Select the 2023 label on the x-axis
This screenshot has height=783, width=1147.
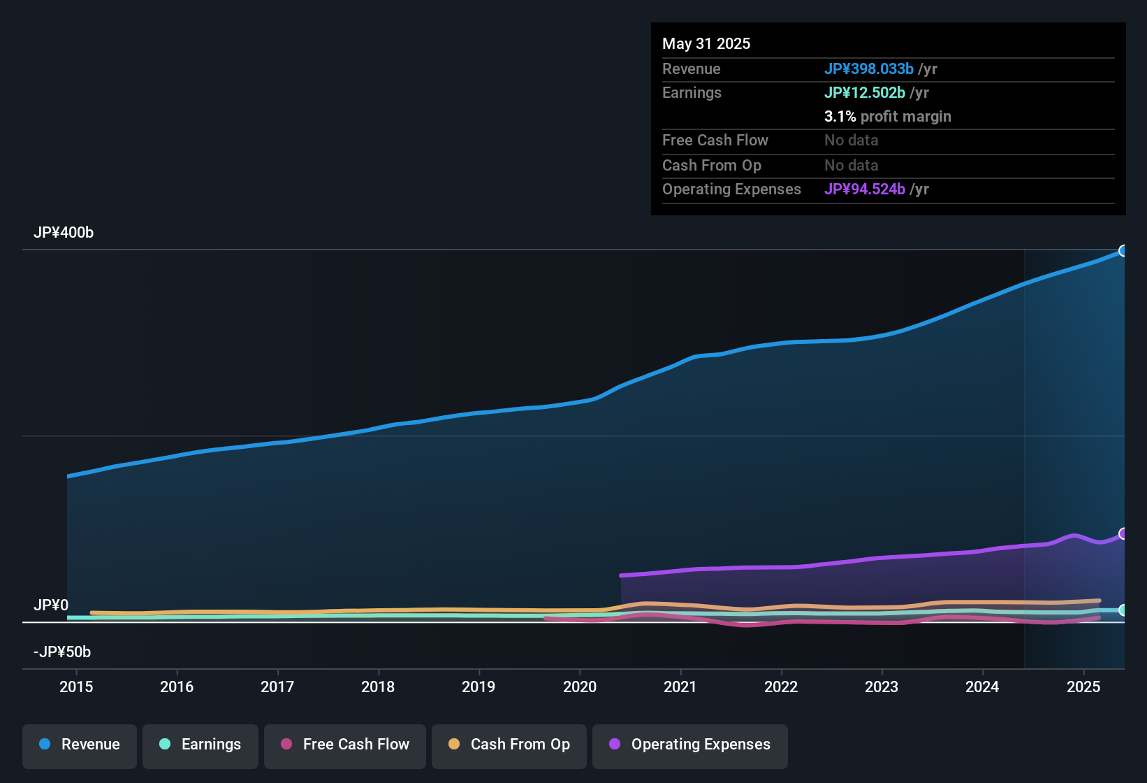(x=882, y=687)
